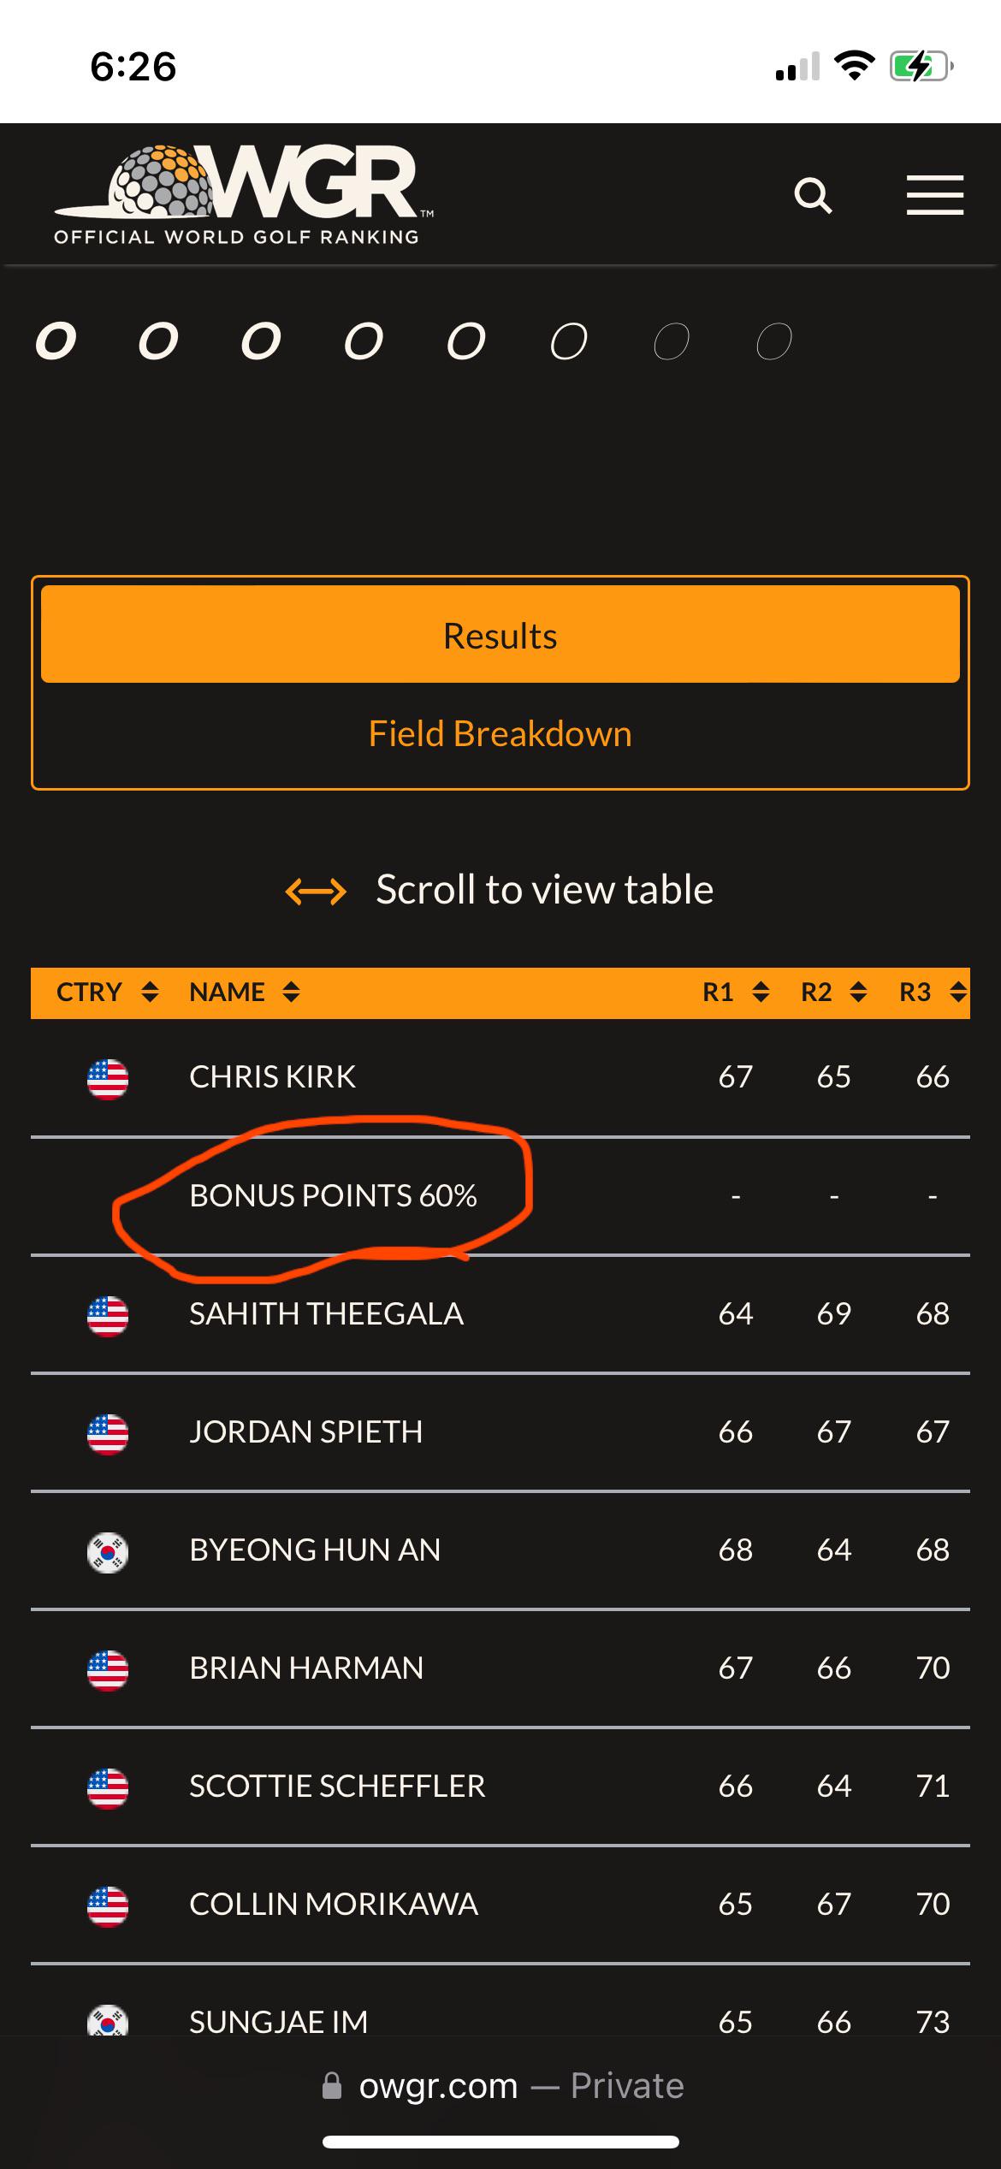Toggle sort order on the R1 column
1001x2169 pixels.
click(761, 992)
